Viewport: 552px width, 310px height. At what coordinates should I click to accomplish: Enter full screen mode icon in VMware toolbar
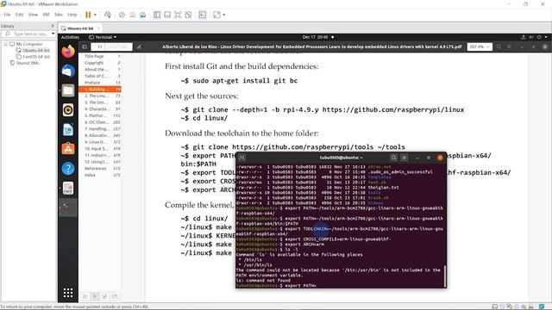pyautogui.click(x=178, y=15)
